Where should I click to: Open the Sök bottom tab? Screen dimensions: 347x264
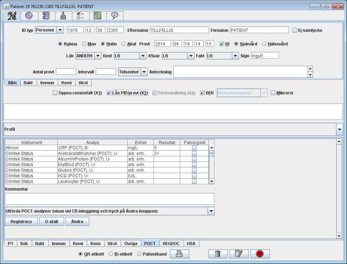point(24,244)
